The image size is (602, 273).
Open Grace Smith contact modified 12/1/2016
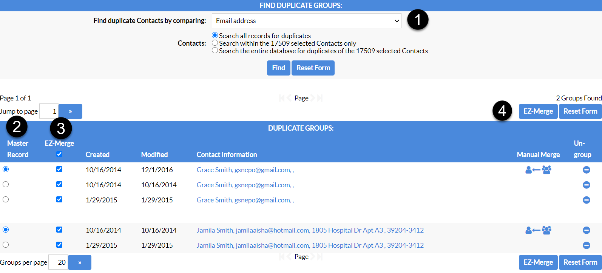[245, 170]
